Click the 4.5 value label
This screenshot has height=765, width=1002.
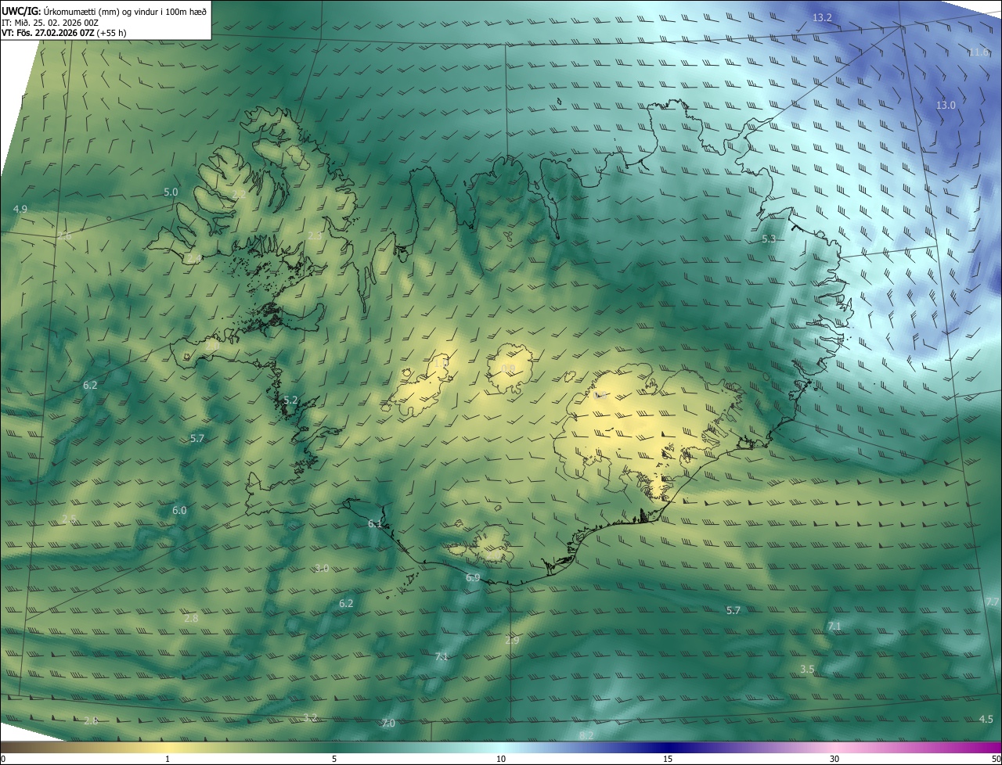[986, 719]
